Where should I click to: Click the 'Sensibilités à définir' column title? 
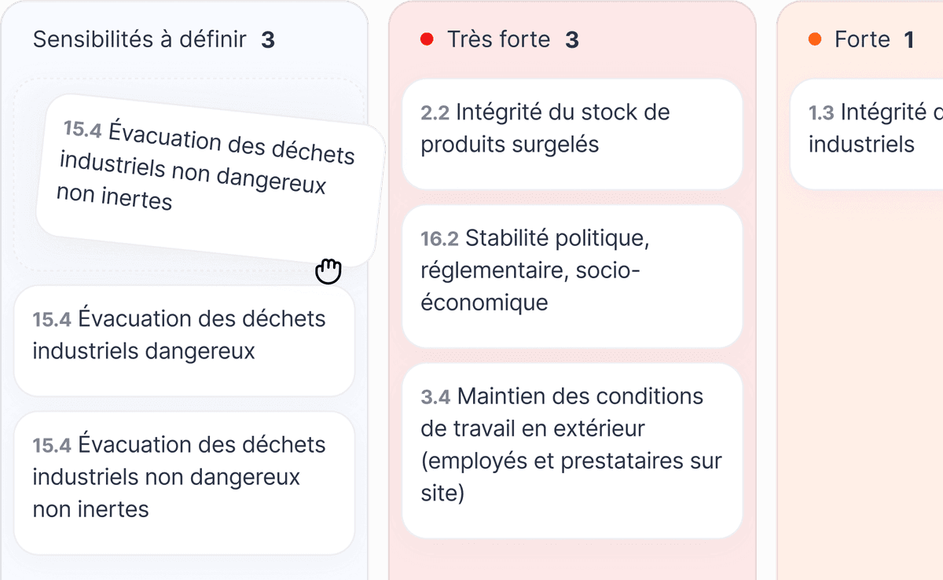[x=140, y=39]
